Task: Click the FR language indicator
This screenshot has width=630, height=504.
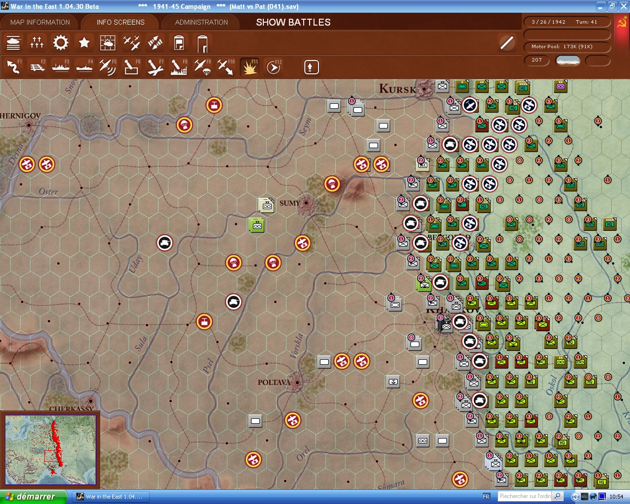Action: (486, 497)
